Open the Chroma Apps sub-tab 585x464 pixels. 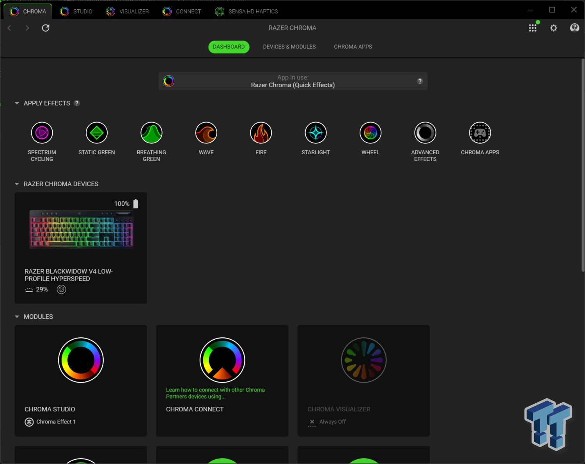coord(353,47)
